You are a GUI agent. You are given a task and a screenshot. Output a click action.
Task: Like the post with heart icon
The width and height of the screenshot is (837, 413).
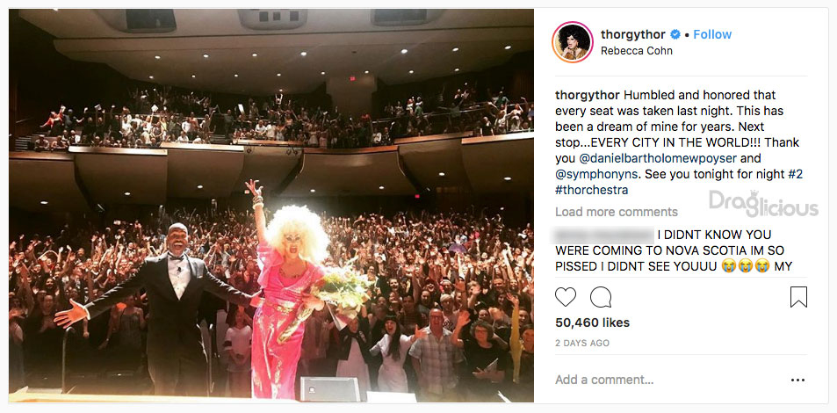[566, 297]
